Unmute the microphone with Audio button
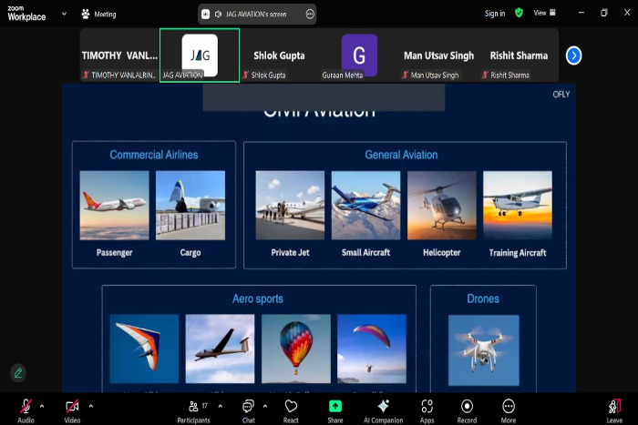The image size is (638, 425). point(26,407)
